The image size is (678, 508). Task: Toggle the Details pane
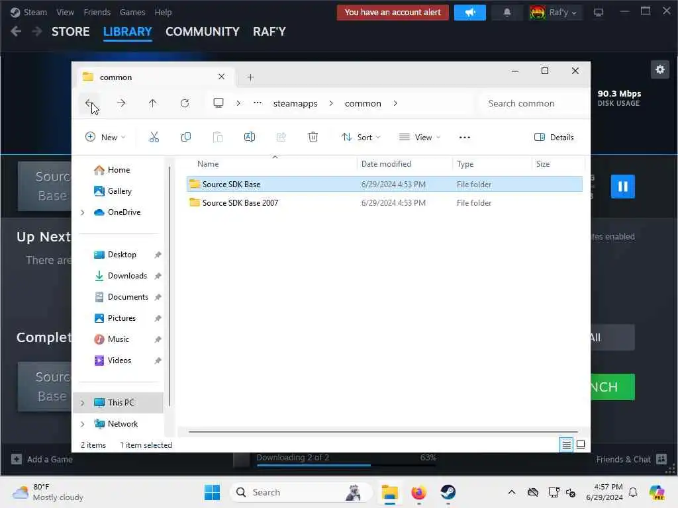click(554, 138)
